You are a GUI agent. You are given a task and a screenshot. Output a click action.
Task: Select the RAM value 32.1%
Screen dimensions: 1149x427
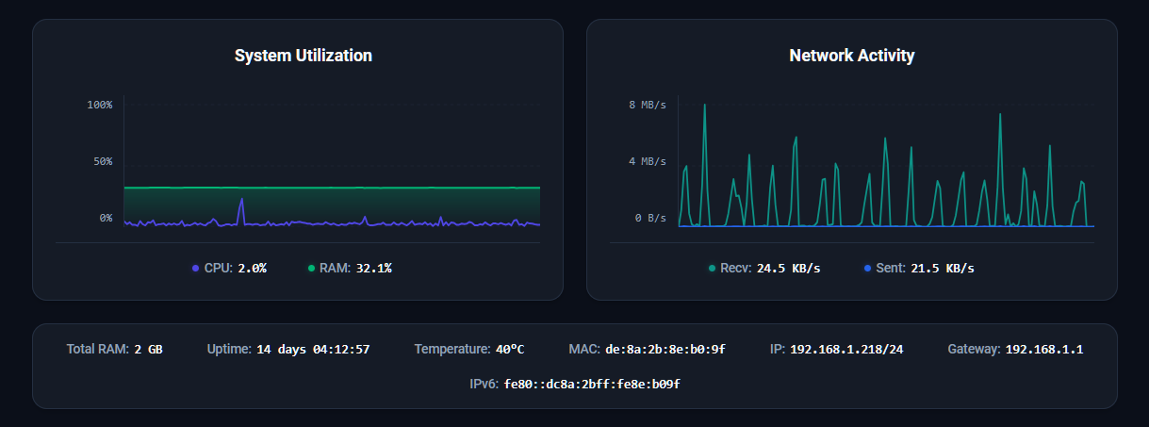click(x=374, y=269)
